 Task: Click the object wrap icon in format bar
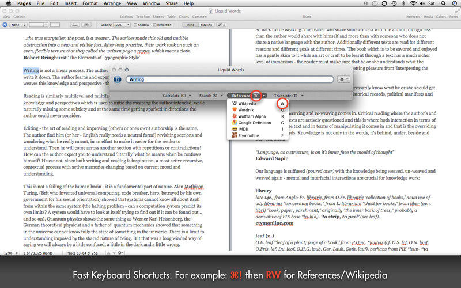click(86, 25)
